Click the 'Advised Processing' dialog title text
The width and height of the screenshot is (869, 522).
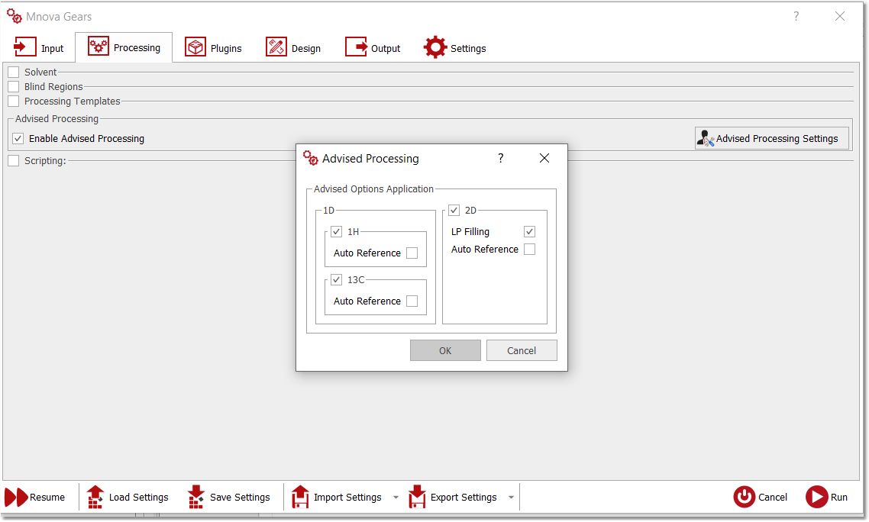click(371, 159)
